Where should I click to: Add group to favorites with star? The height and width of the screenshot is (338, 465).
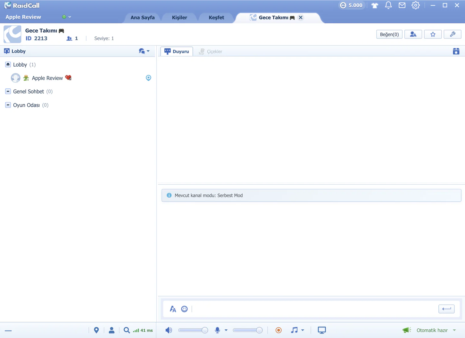tap(433, 34)
